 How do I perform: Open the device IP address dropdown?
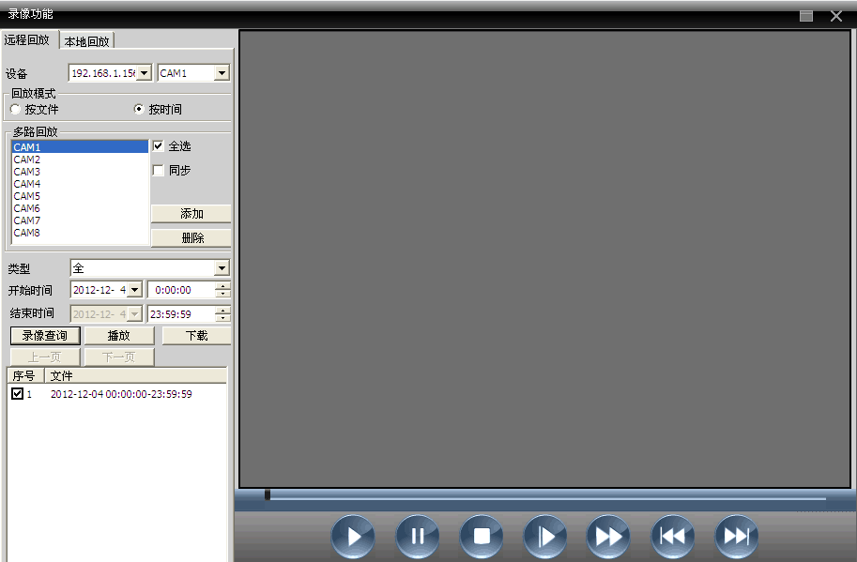click(x=144, y=73)
